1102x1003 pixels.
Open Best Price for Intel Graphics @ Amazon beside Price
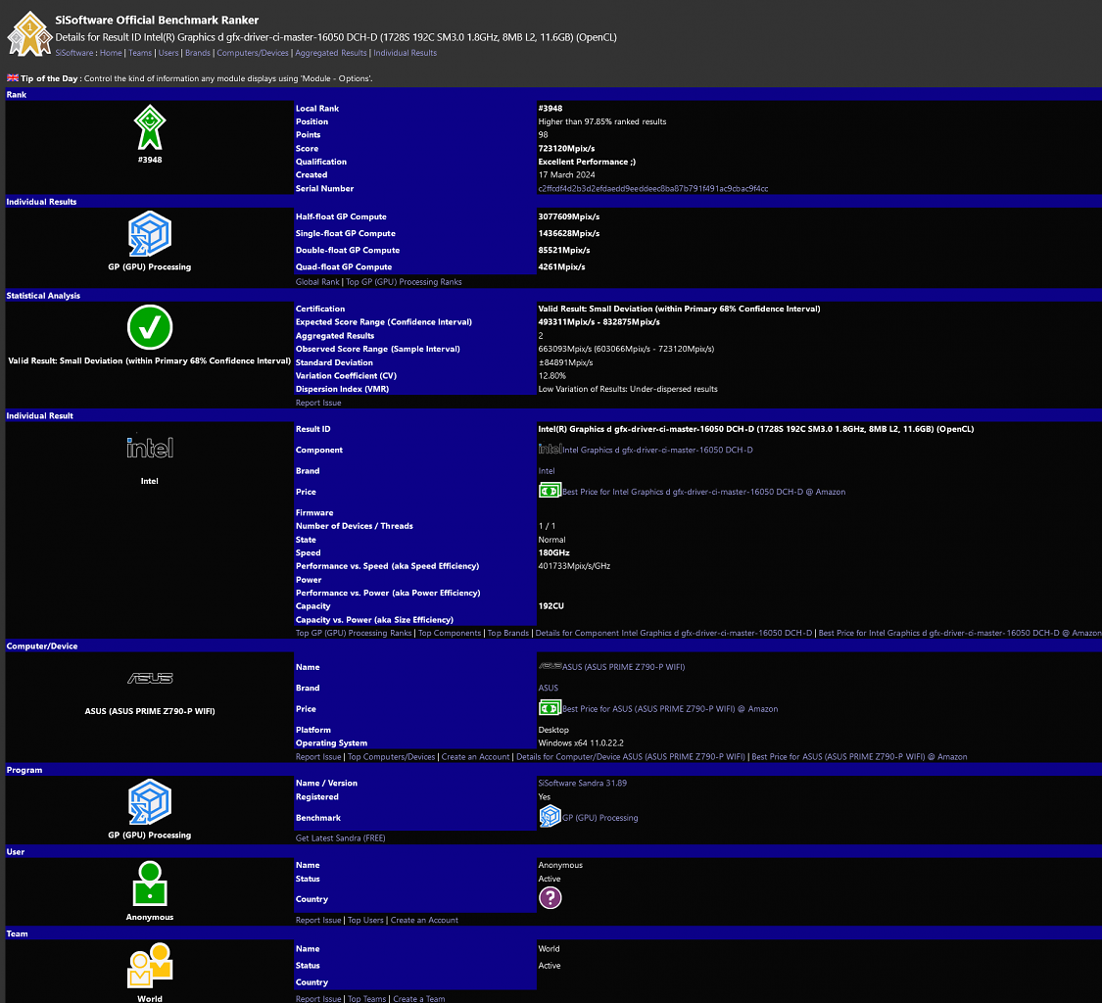[x=703, y=492]
